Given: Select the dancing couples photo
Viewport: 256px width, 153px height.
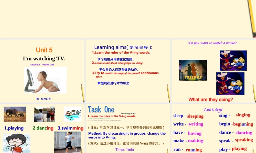Looking at the screenshot, I should pyautogui.click(x=44, y=114).
